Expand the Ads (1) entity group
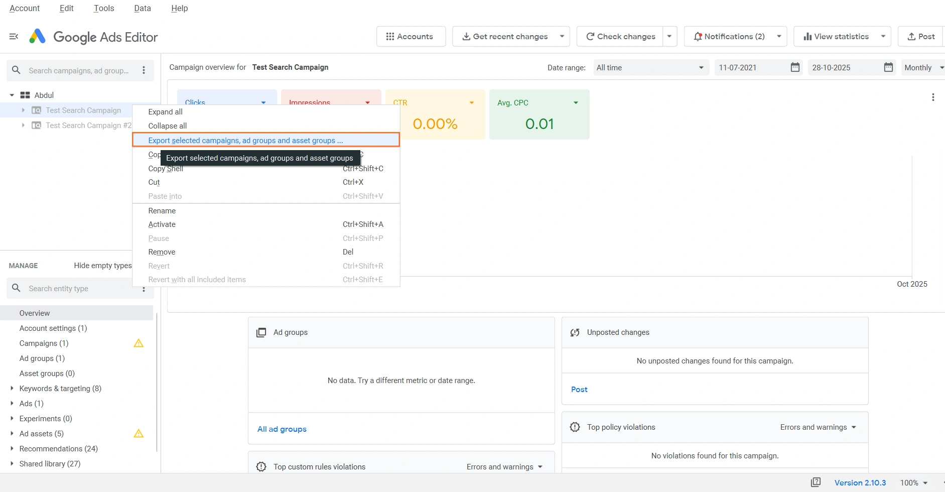The width and height of the screenshot is (945, 492). pos(12,404)
